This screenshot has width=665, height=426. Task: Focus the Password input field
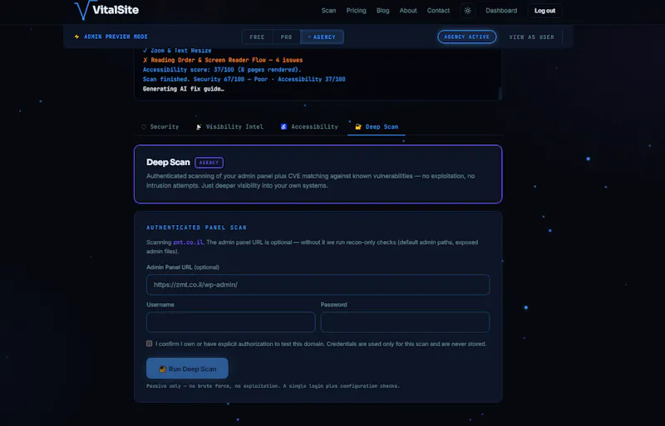[405, 322]
